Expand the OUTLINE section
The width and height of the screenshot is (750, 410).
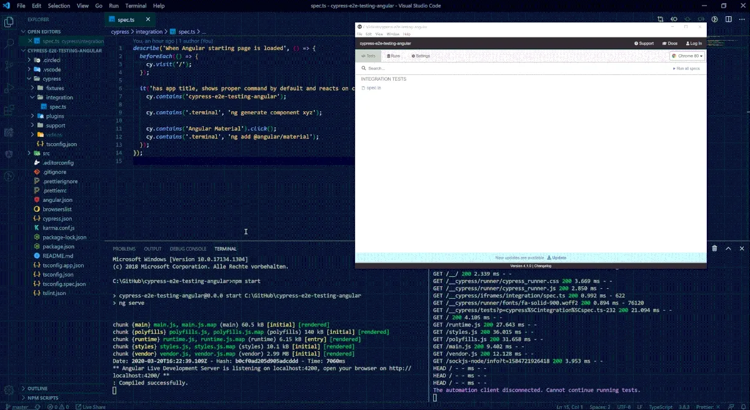coord(37,388)
